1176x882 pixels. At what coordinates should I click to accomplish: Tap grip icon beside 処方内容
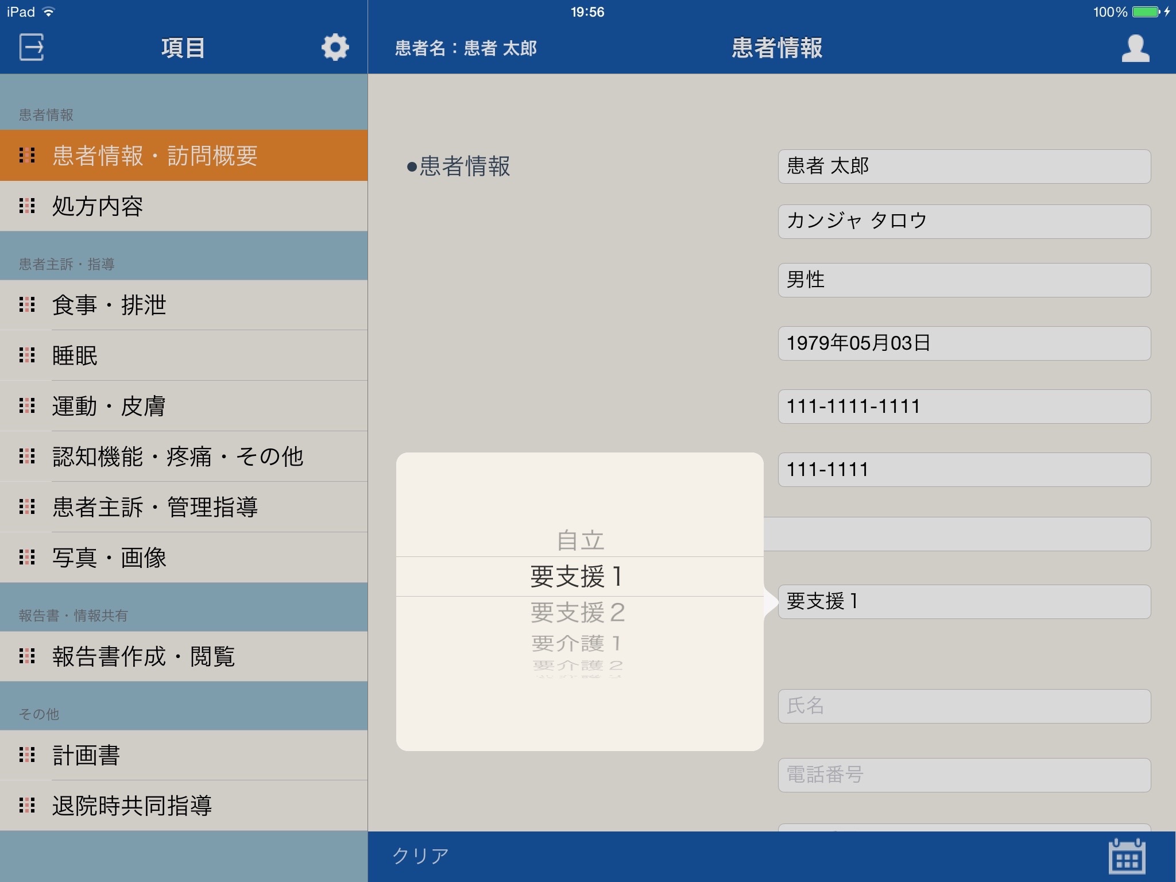27,206
